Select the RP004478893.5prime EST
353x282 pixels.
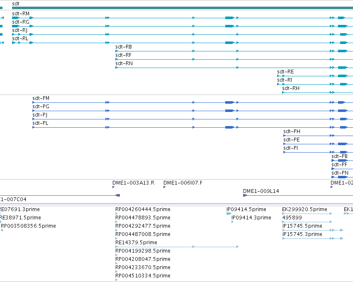(143, 218)
